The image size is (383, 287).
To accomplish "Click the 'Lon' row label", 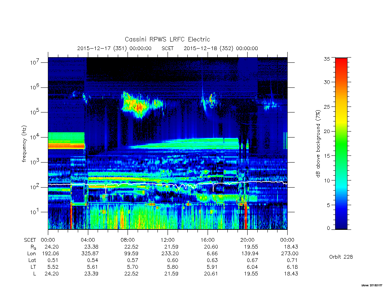I will 31,254.
